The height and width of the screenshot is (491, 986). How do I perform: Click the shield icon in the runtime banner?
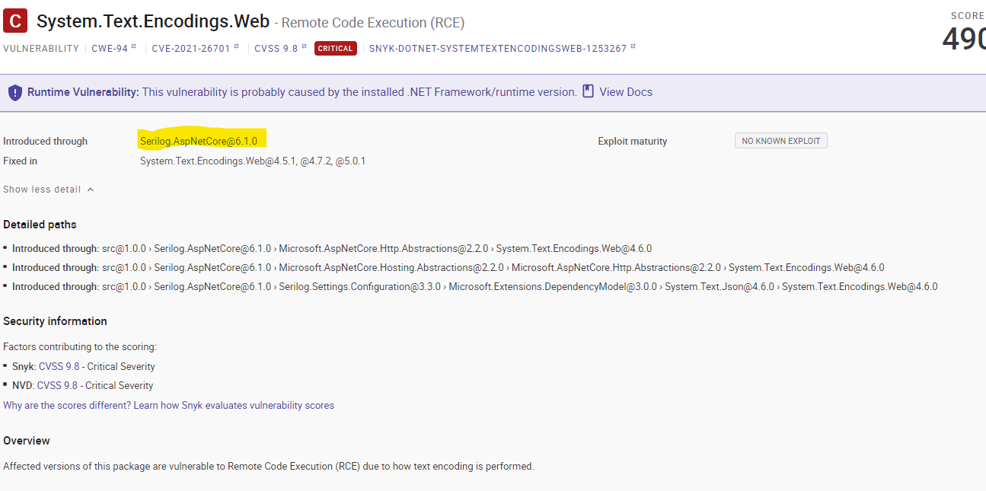pyautogui.click(x=16, y=92)
